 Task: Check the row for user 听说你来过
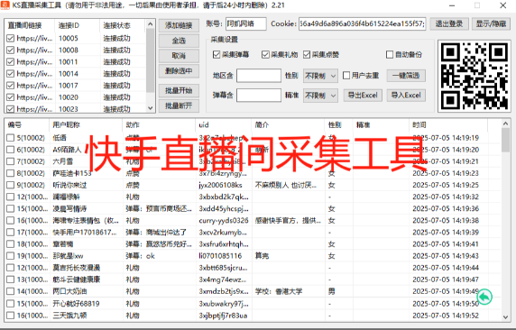tap(10, 185)
